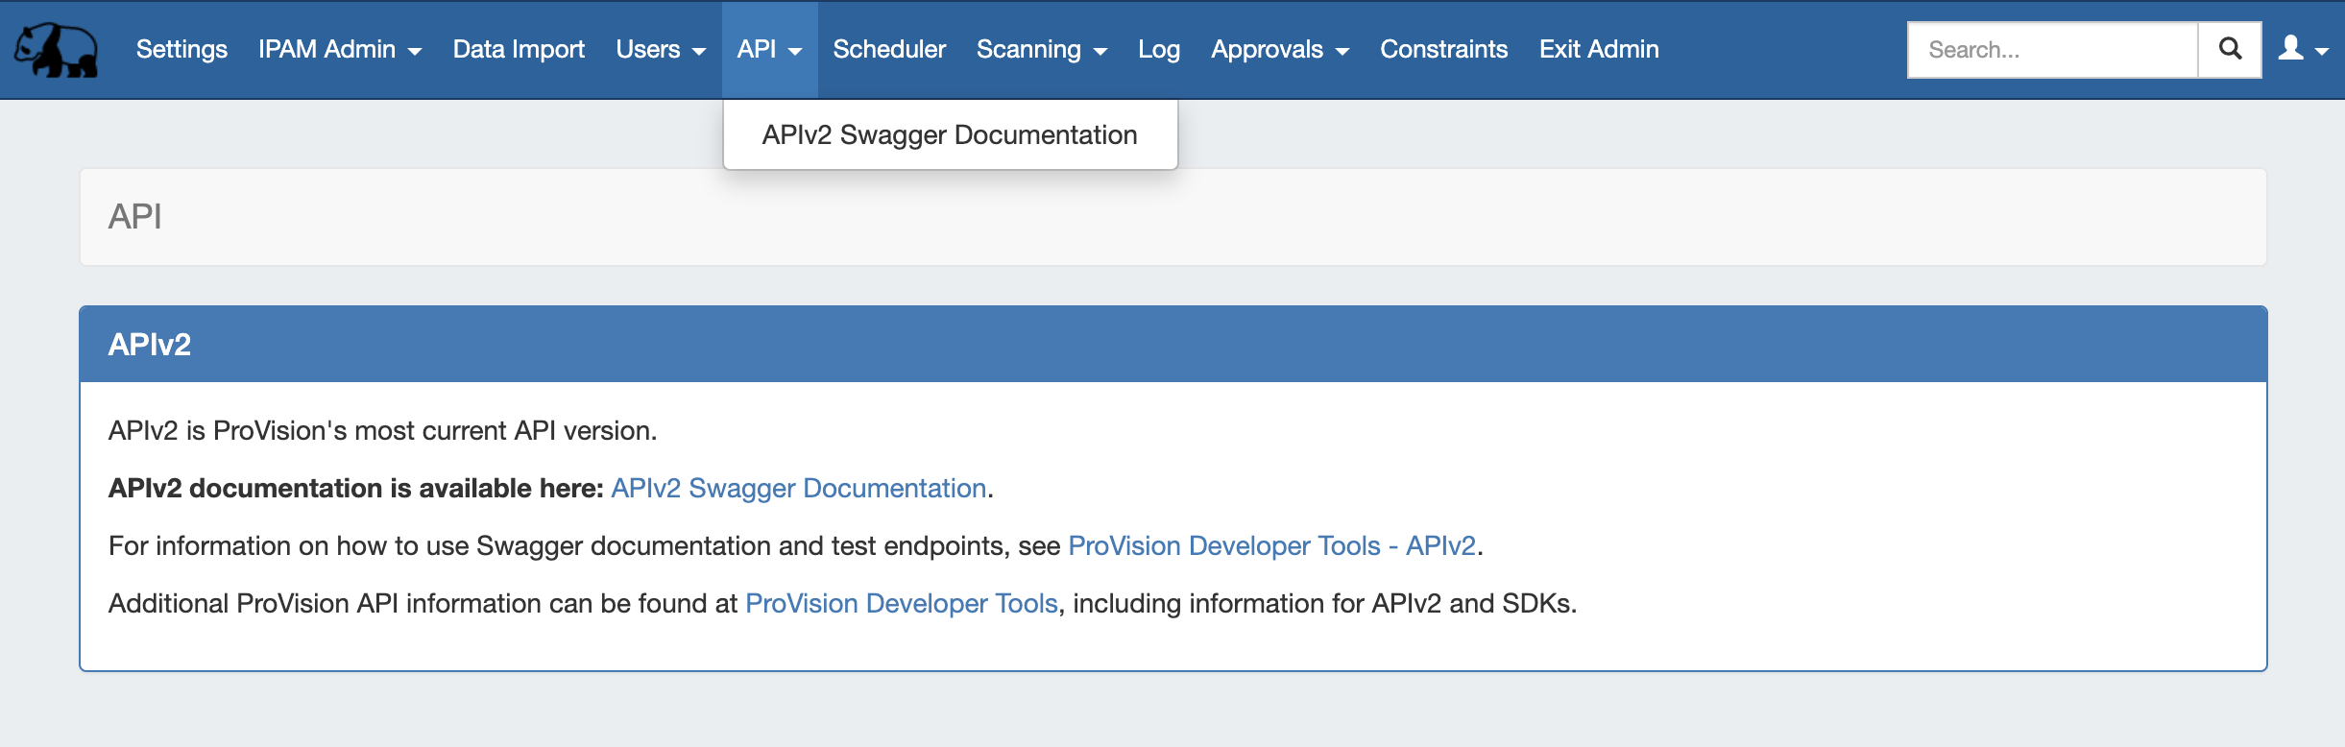Select APIv2 Swagger Documentation dropdown entry
The height and width of the screenshot is (747, 2345).
coord(949,135)
